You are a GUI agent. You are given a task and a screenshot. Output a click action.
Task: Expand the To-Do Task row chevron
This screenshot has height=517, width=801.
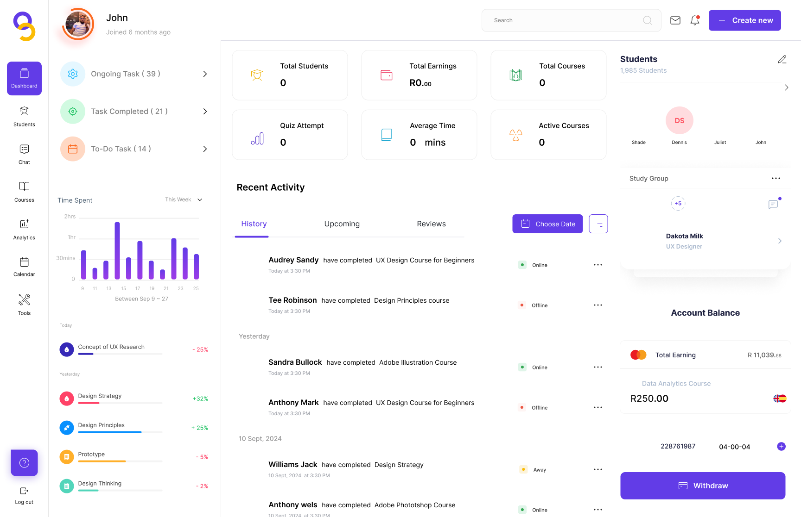point(205,149)
